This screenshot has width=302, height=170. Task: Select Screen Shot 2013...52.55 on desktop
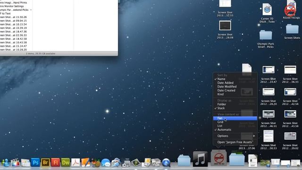pyautogui.click(x=225, y=8)
